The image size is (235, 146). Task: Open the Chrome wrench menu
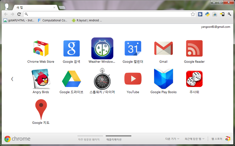tap(229, 14)
